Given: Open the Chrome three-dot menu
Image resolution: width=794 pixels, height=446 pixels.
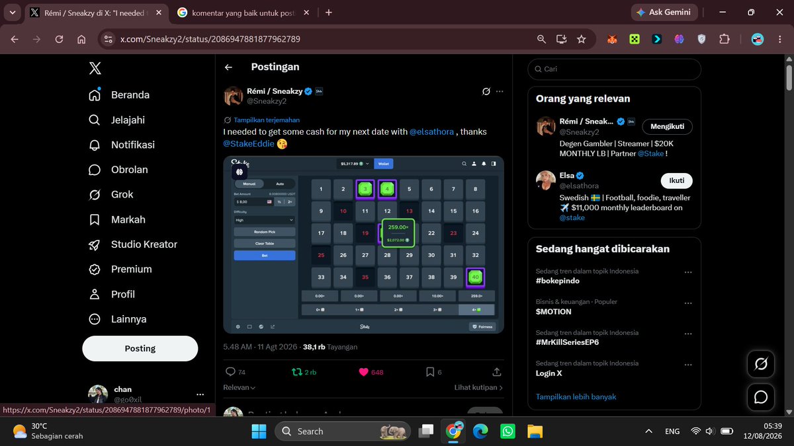Looking at the screenshot, I should click(779, 39).
